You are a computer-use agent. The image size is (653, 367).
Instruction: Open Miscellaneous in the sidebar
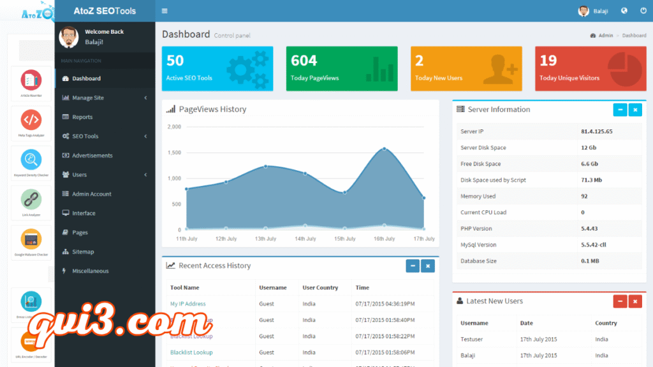[105, 271]
